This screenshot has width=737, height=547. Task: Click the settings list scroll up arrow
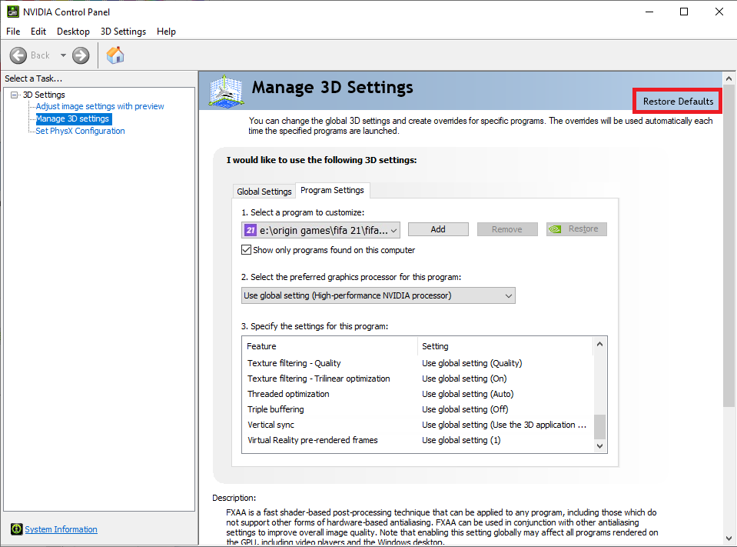click(x=599, y=345)
